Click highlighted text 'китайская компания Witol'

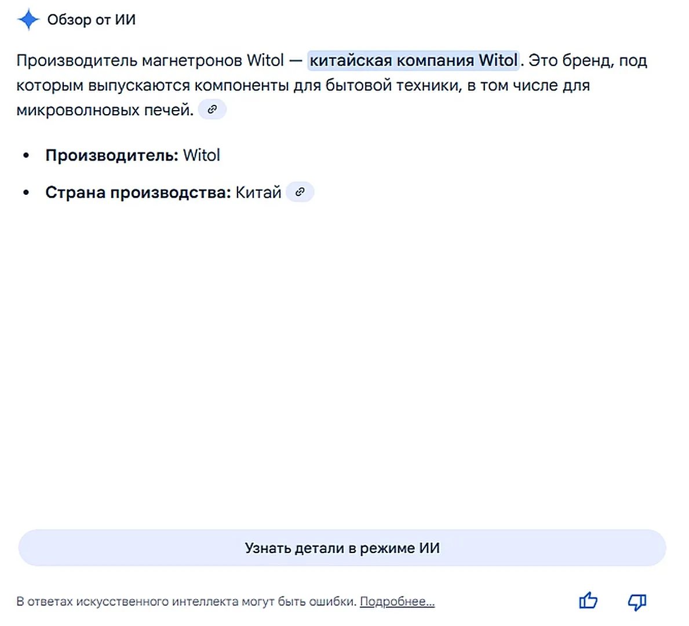coord(413,60)
